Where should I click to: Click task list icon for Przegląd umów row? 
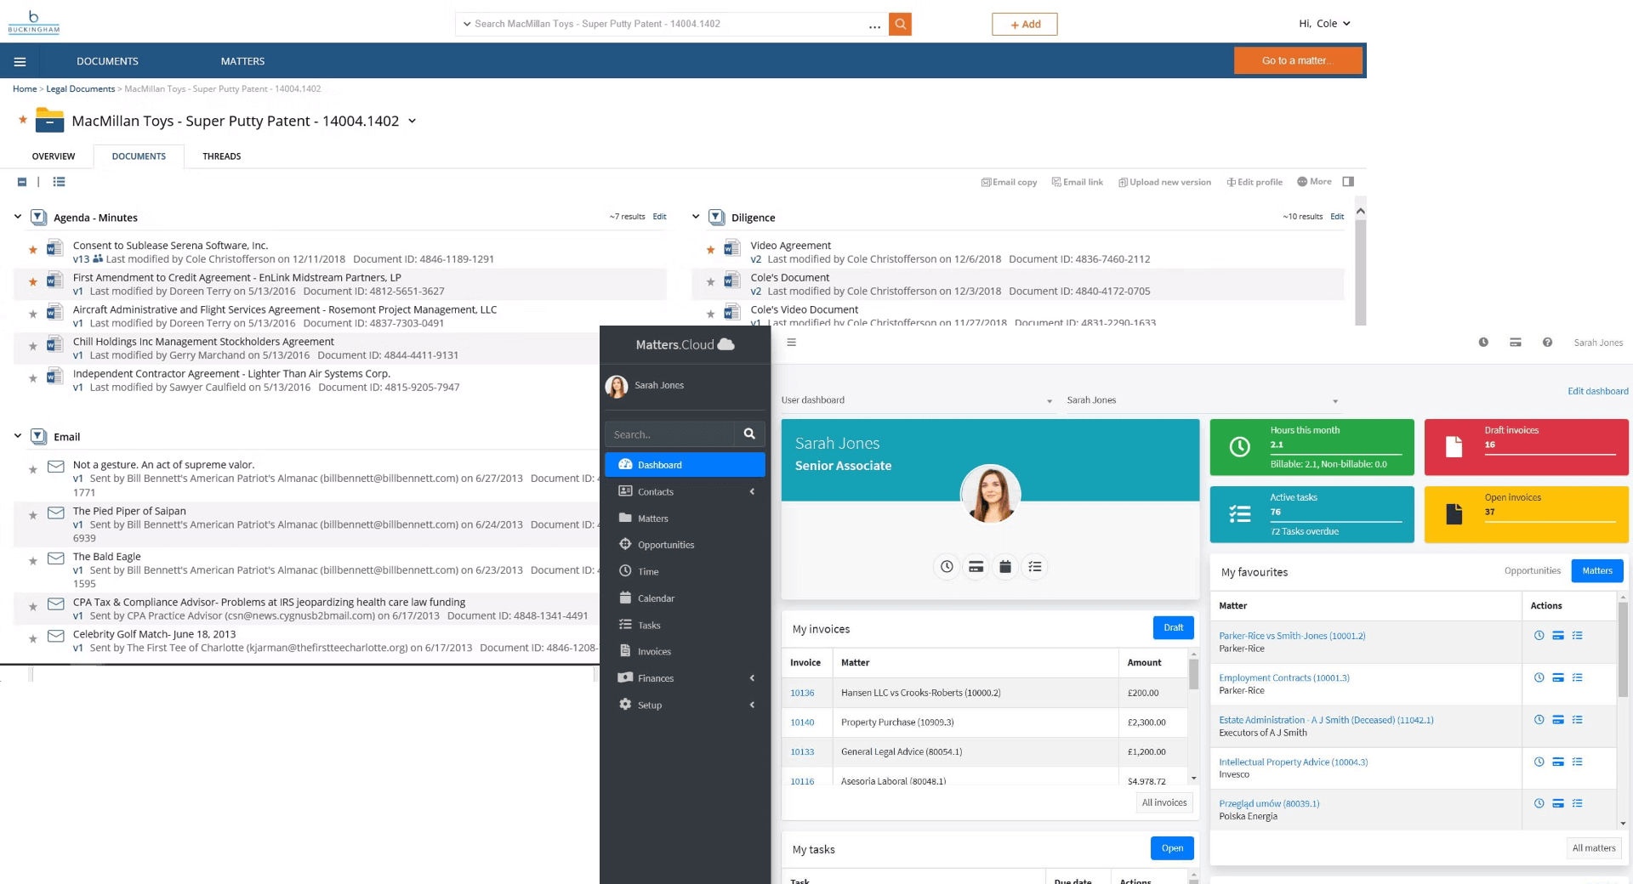coord(1577,803)
